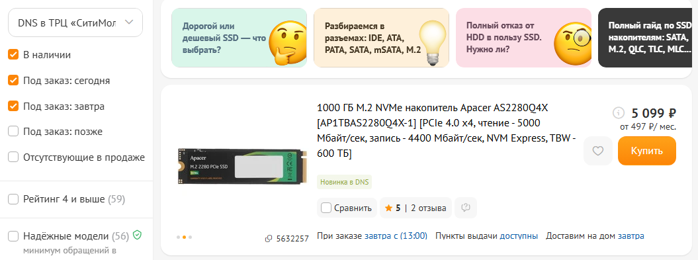Copy product code 5632257 with copy icon
Image resolution: width=698 pixels, height=260 pixels.
click(269, 239)
